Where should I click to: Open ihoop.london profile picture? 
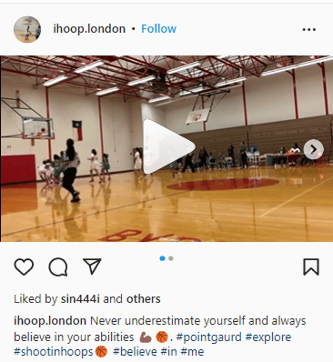[x=27, y=29]
